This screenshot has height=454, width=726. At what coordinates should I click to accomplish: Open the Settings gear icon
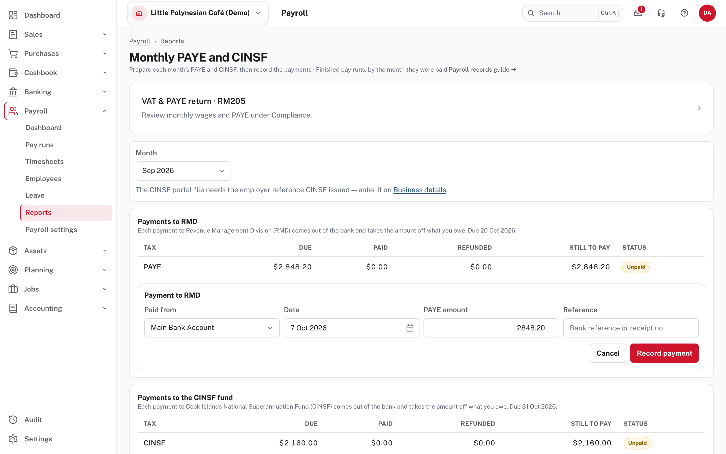[x=13, y=439]
